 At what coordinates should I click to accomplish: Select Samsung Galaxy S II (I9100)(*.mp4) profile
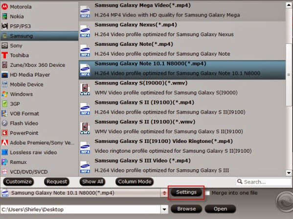pos(182,109)
